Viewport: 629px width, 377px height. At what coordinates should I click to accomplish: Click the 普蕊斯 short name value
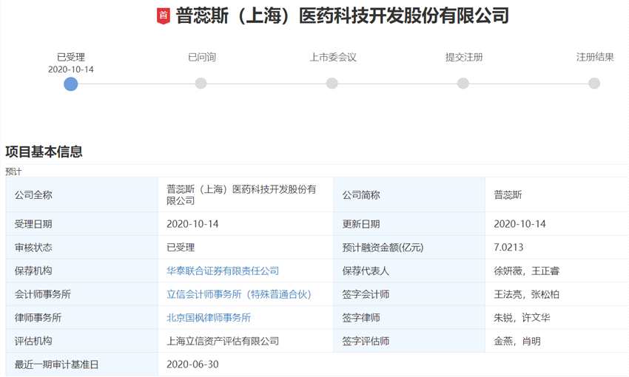click(508, 194)
